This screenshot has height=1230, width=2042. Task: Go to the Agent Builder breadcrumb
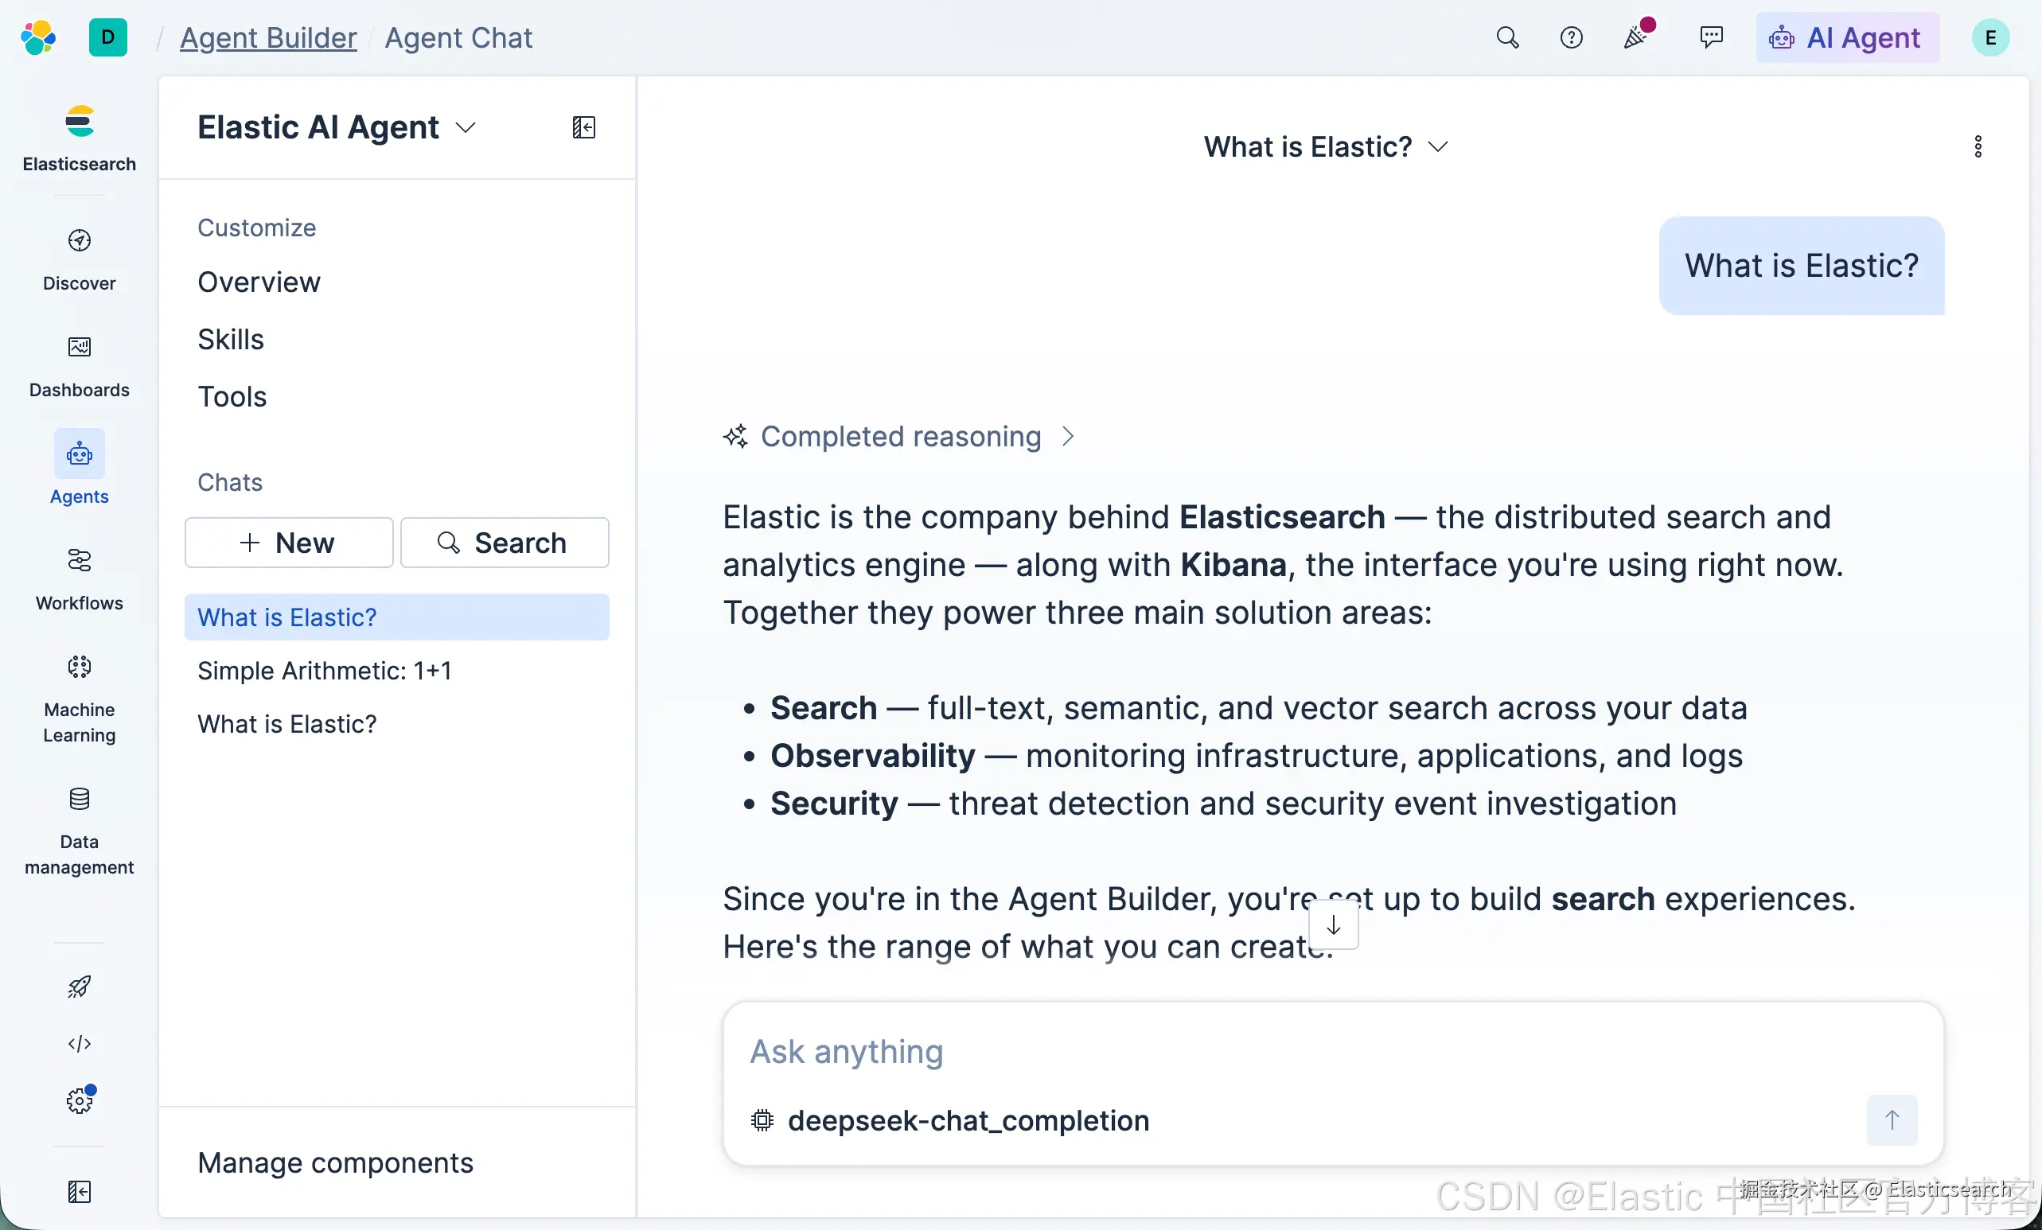click(268, 37)
